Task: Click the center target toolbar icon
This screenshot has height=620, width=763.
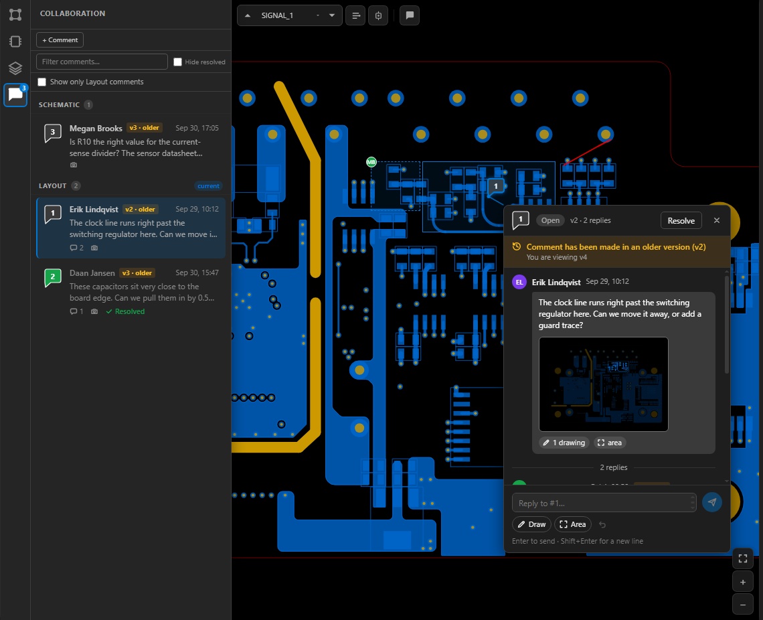Action: click(379, 15)
